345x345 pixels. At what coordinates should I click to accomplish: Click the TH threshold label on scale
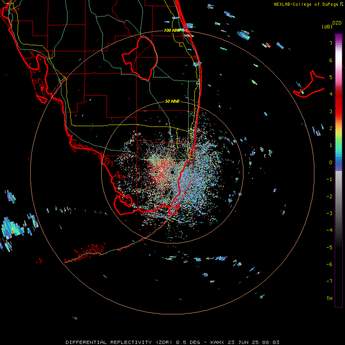[329, 299]
